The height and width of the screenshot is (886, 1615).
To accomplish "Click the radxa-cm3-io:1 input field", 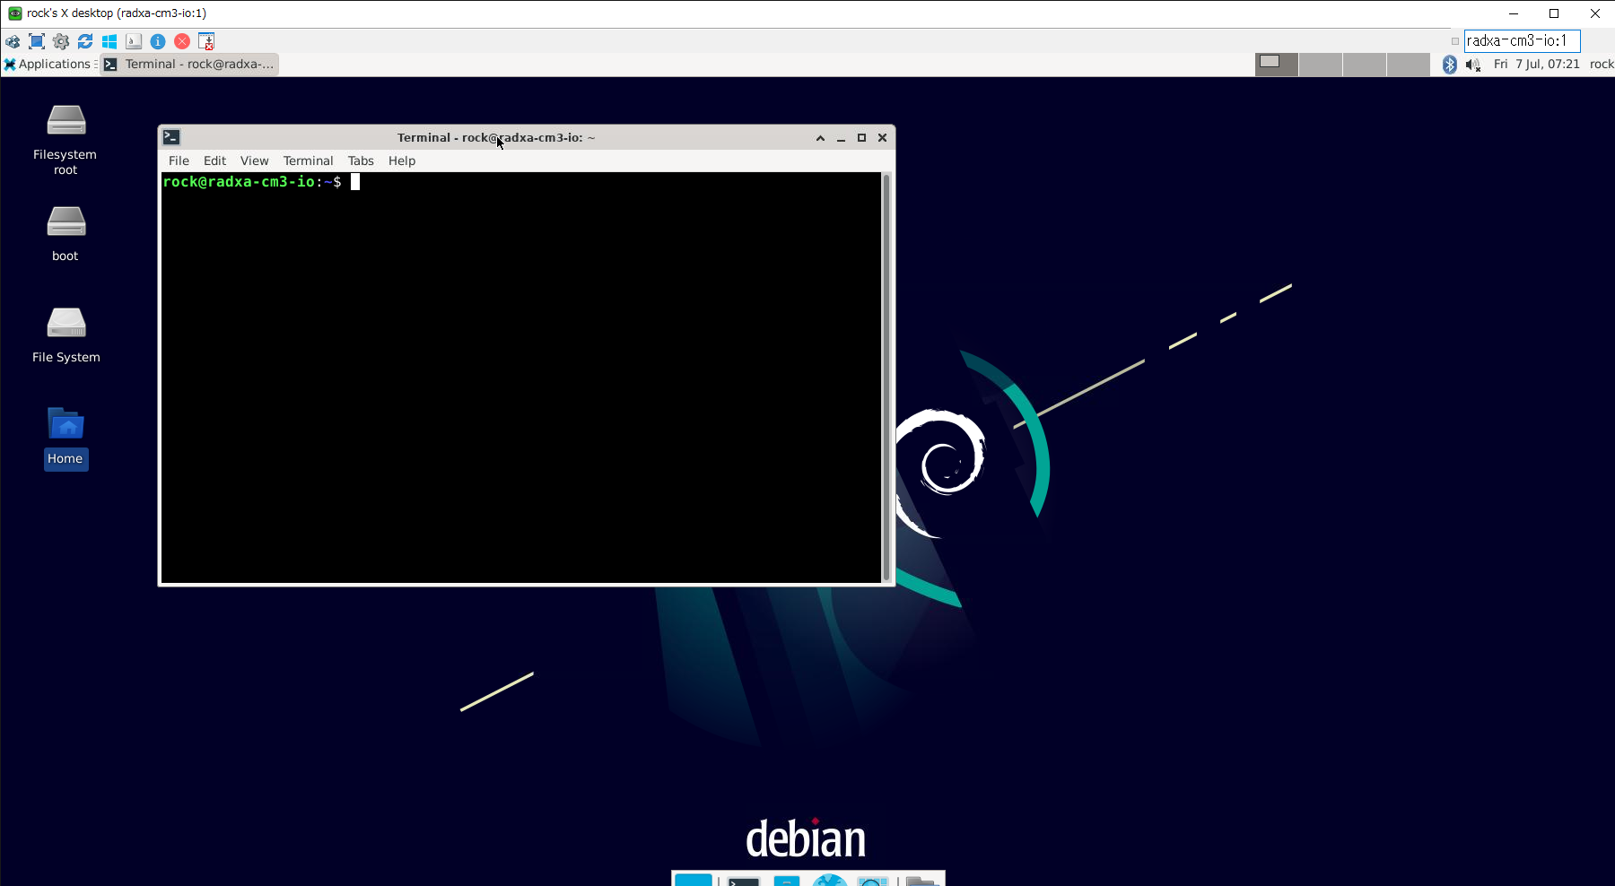I will pyautogui.click(x=1522, y=41).
